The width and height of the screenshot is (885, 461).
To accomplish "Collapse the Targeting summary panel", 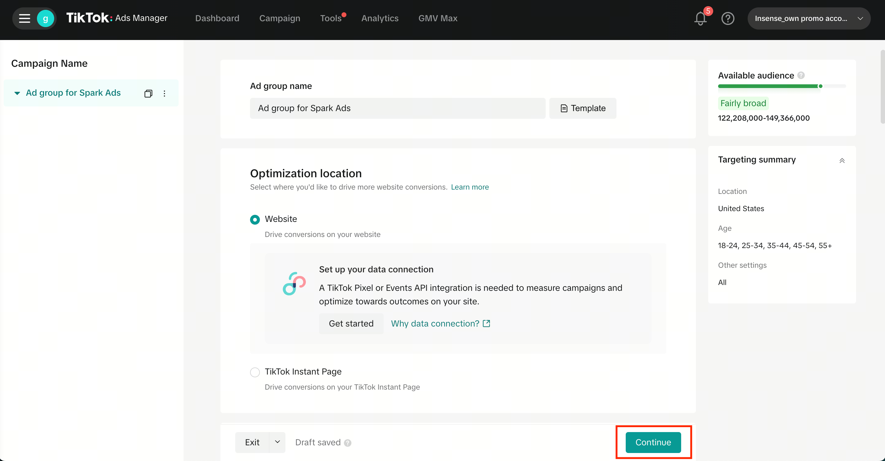I will coord(842,160).
